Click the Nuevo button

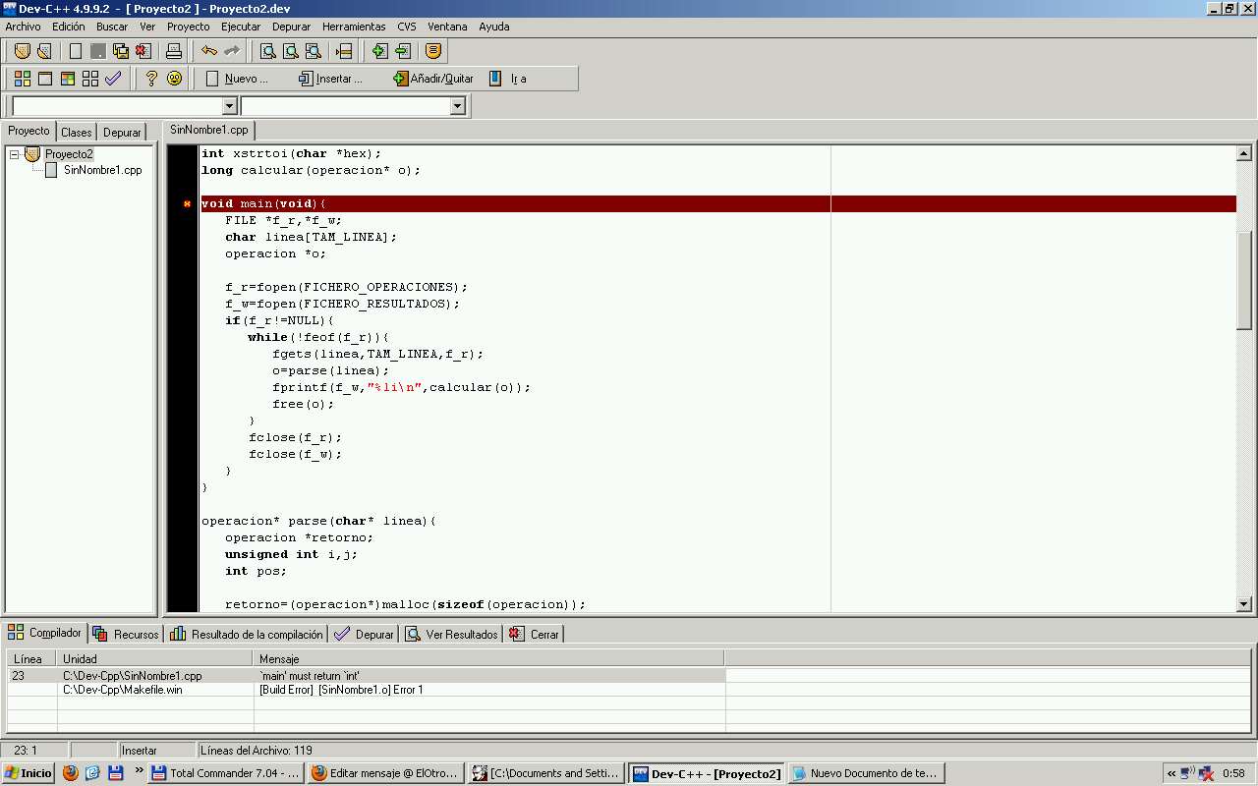(x=237, y=79)
